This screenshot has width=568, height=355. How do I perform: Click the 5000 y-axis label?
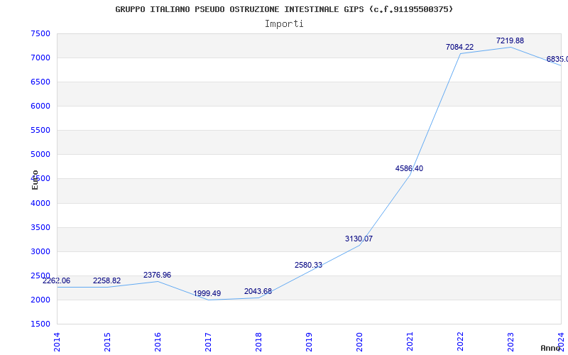[x=40, y=154]
